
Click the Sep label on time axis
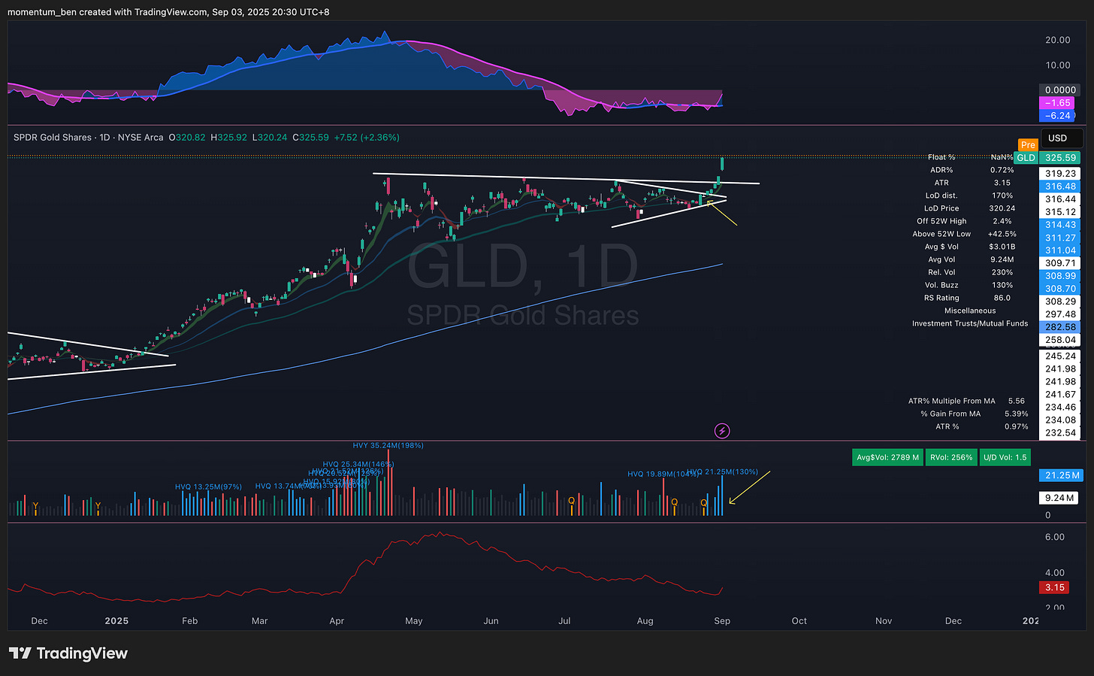tap(722, 621)
